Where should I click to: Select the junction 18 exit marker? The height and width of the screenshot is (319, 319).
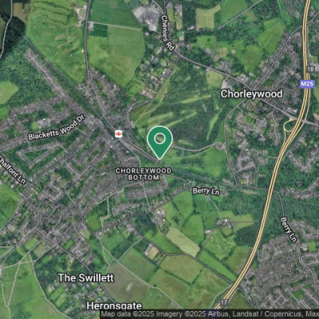[x=310, y=69]
